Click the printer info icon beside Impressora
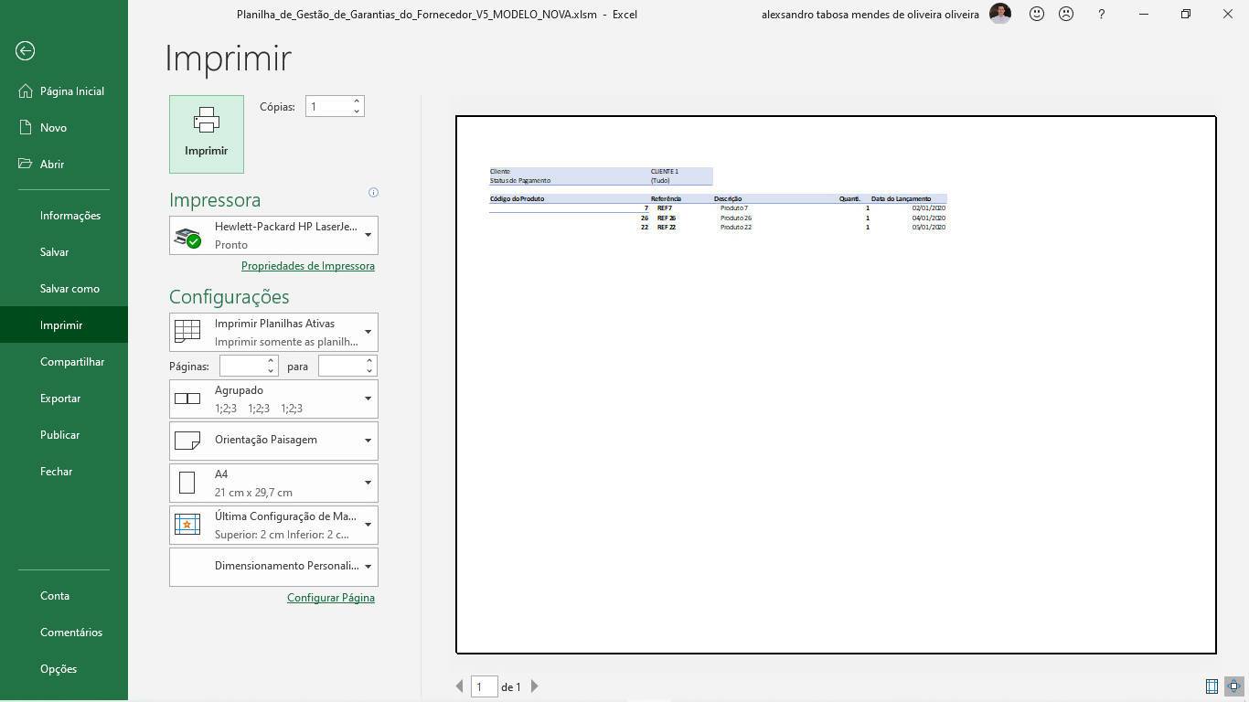Screen dimensions: 1249x702 pos(373,193)
